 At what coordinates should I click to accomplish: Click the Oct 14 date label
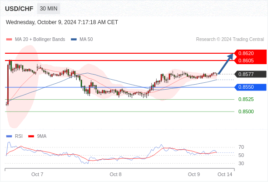pos(225,174)
